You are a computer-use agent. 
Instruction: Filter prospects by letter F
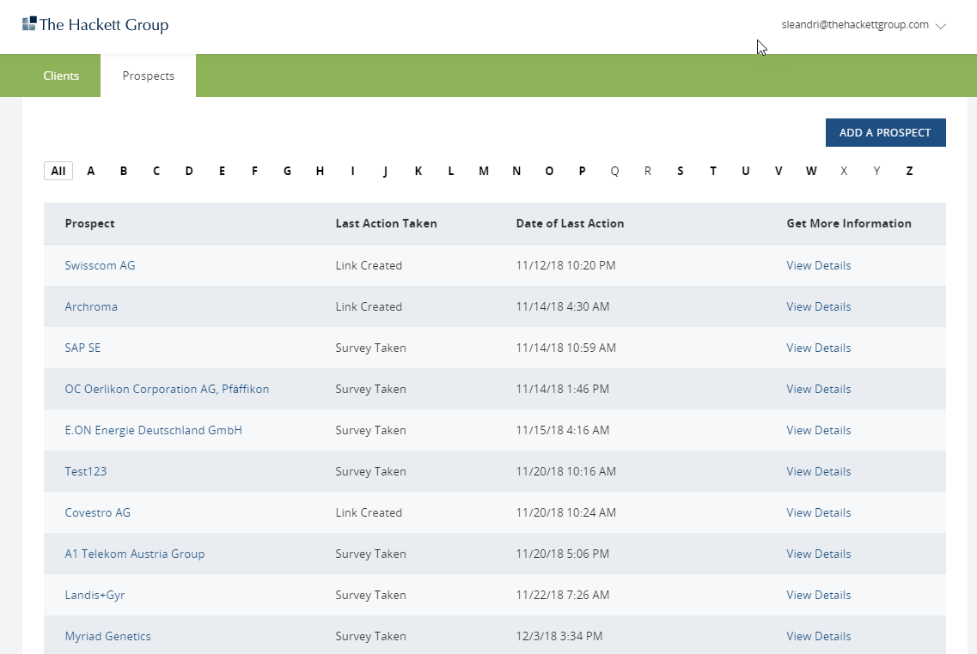254,171
